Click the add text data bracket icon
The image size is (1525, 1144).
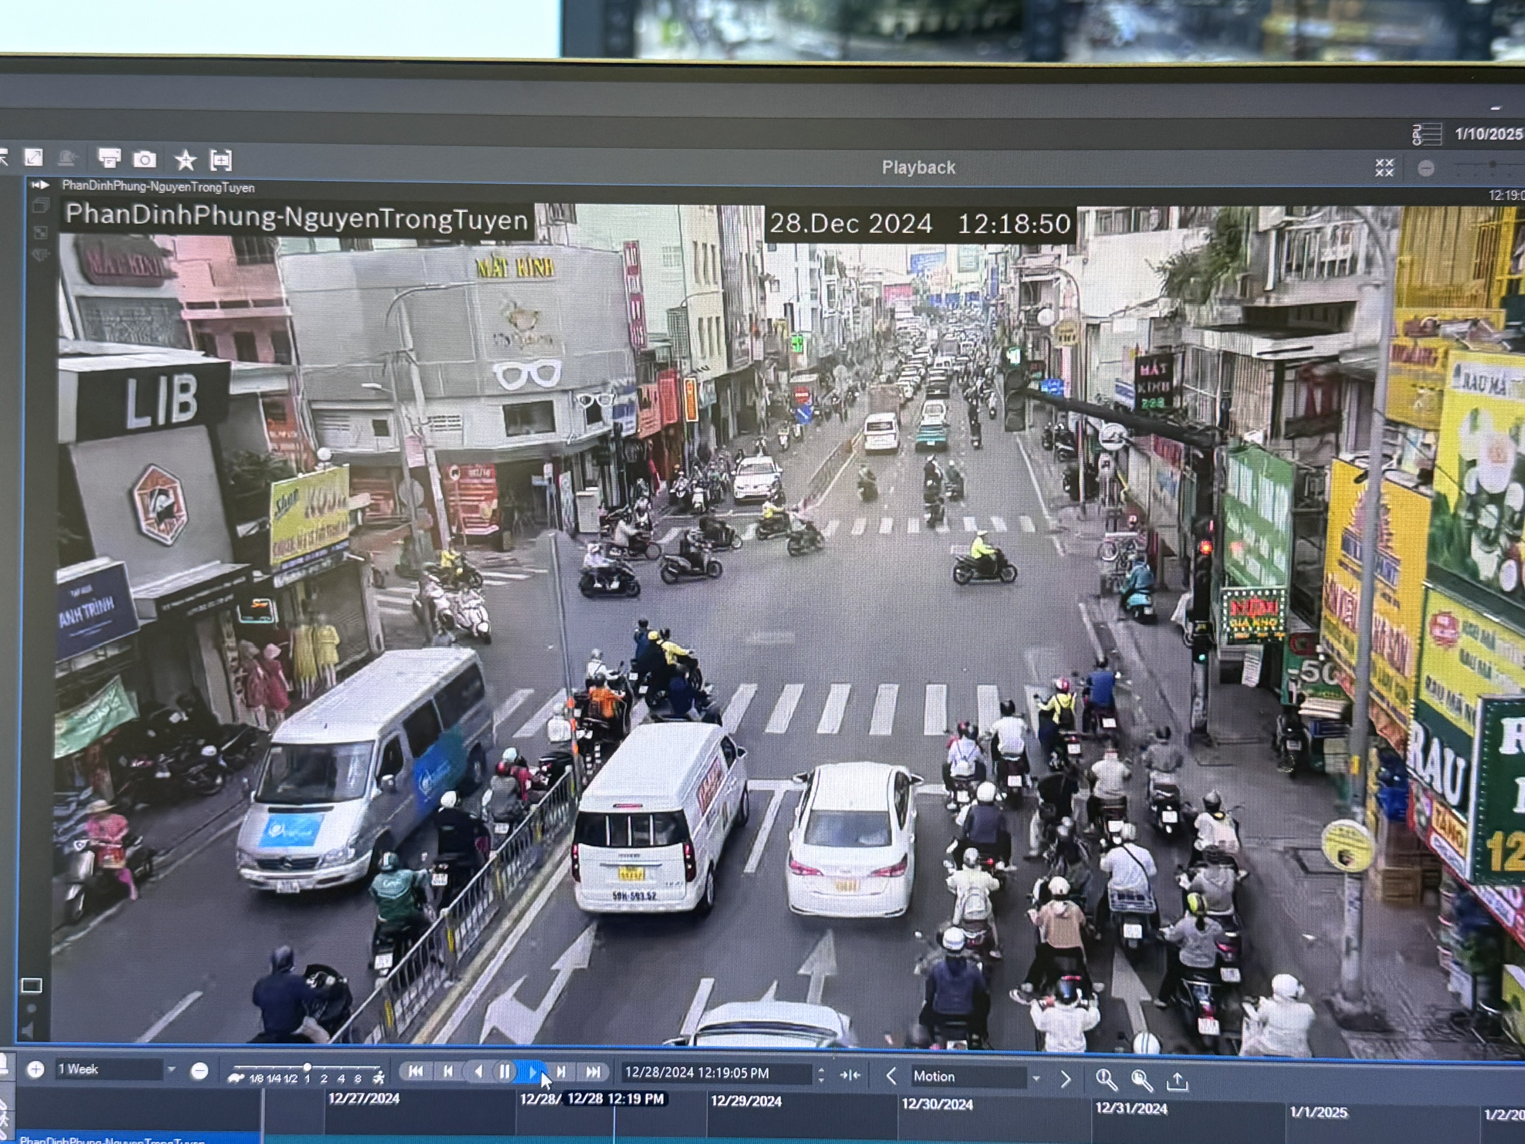(220, 161)
